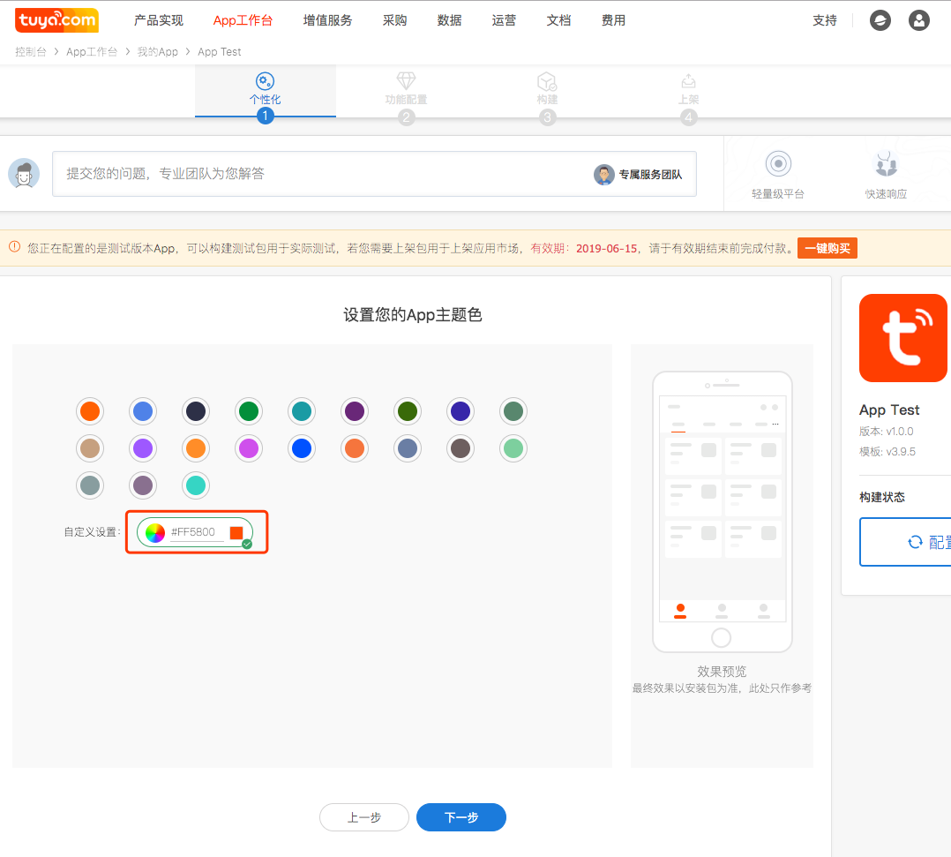
Task: Click the custom hex color input field
Action: point(196,532)
